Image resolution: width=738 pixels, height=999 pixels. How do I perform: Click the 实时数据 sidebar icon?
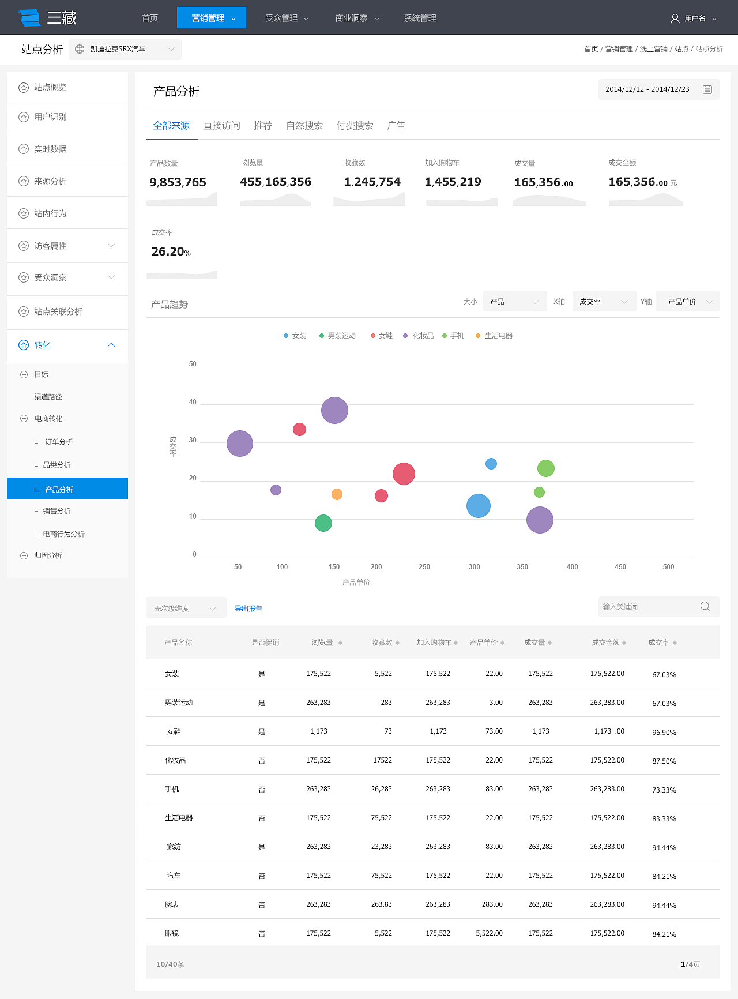pos(24,149)
